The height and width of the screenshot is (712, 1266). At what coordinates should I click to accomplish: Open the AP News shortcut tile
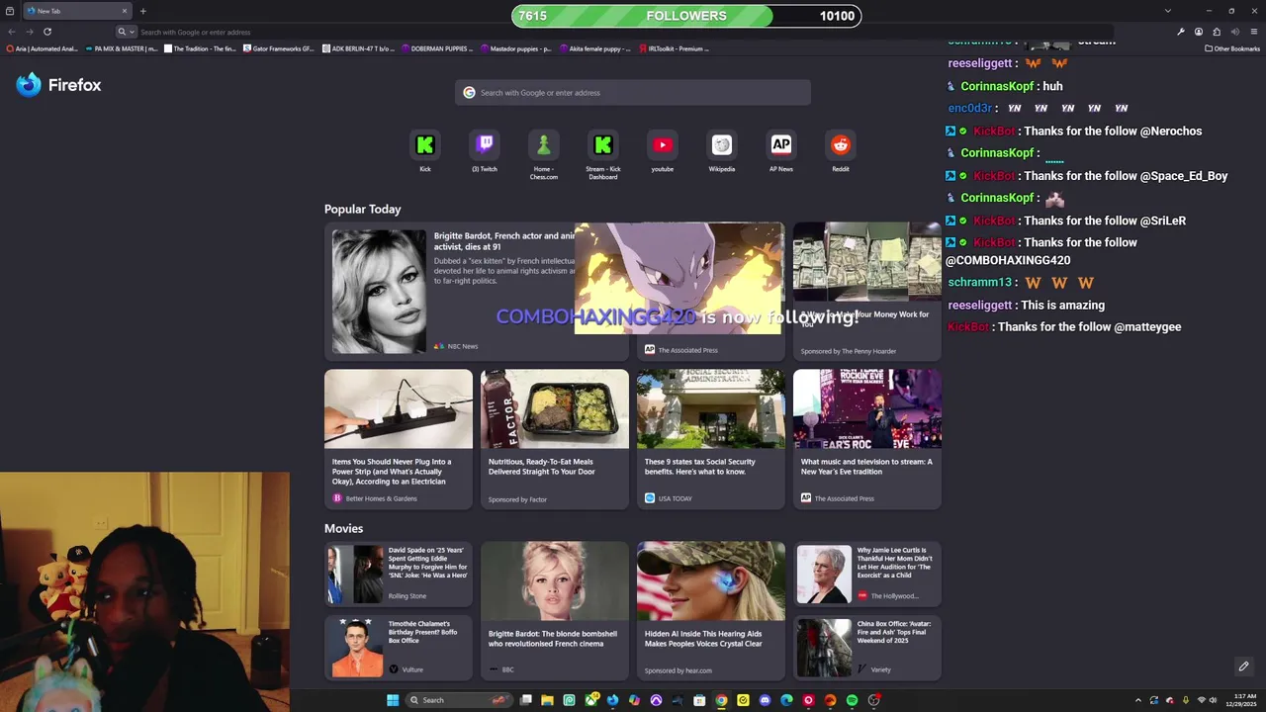[x=781, y=145]
